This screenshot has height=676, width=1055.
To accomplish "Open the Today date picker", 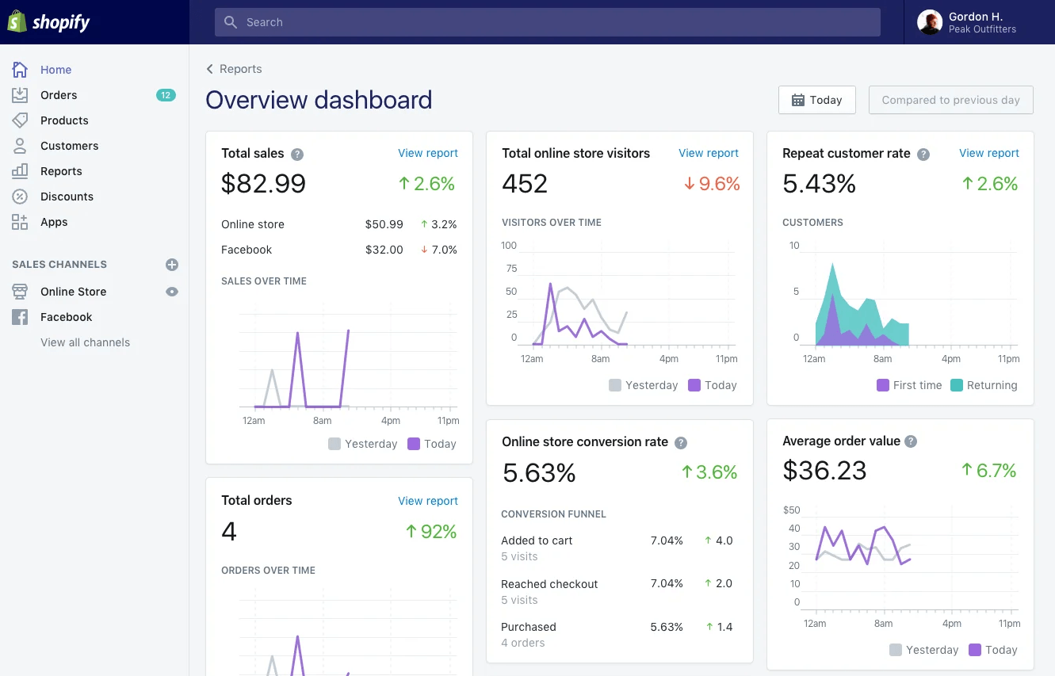I will [816, 101].
